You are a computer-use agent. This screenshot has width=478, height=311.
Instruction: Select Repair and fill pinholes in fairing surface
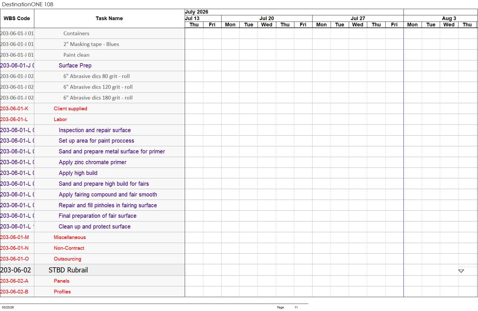pyautogui.click(x=108, y=205)
